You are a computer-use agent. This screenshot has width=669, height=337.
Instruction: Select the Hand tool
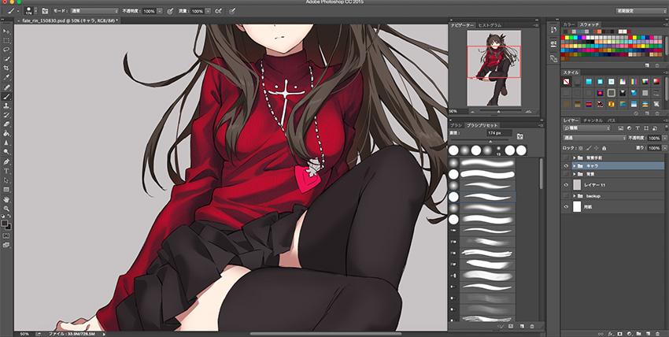7,199
